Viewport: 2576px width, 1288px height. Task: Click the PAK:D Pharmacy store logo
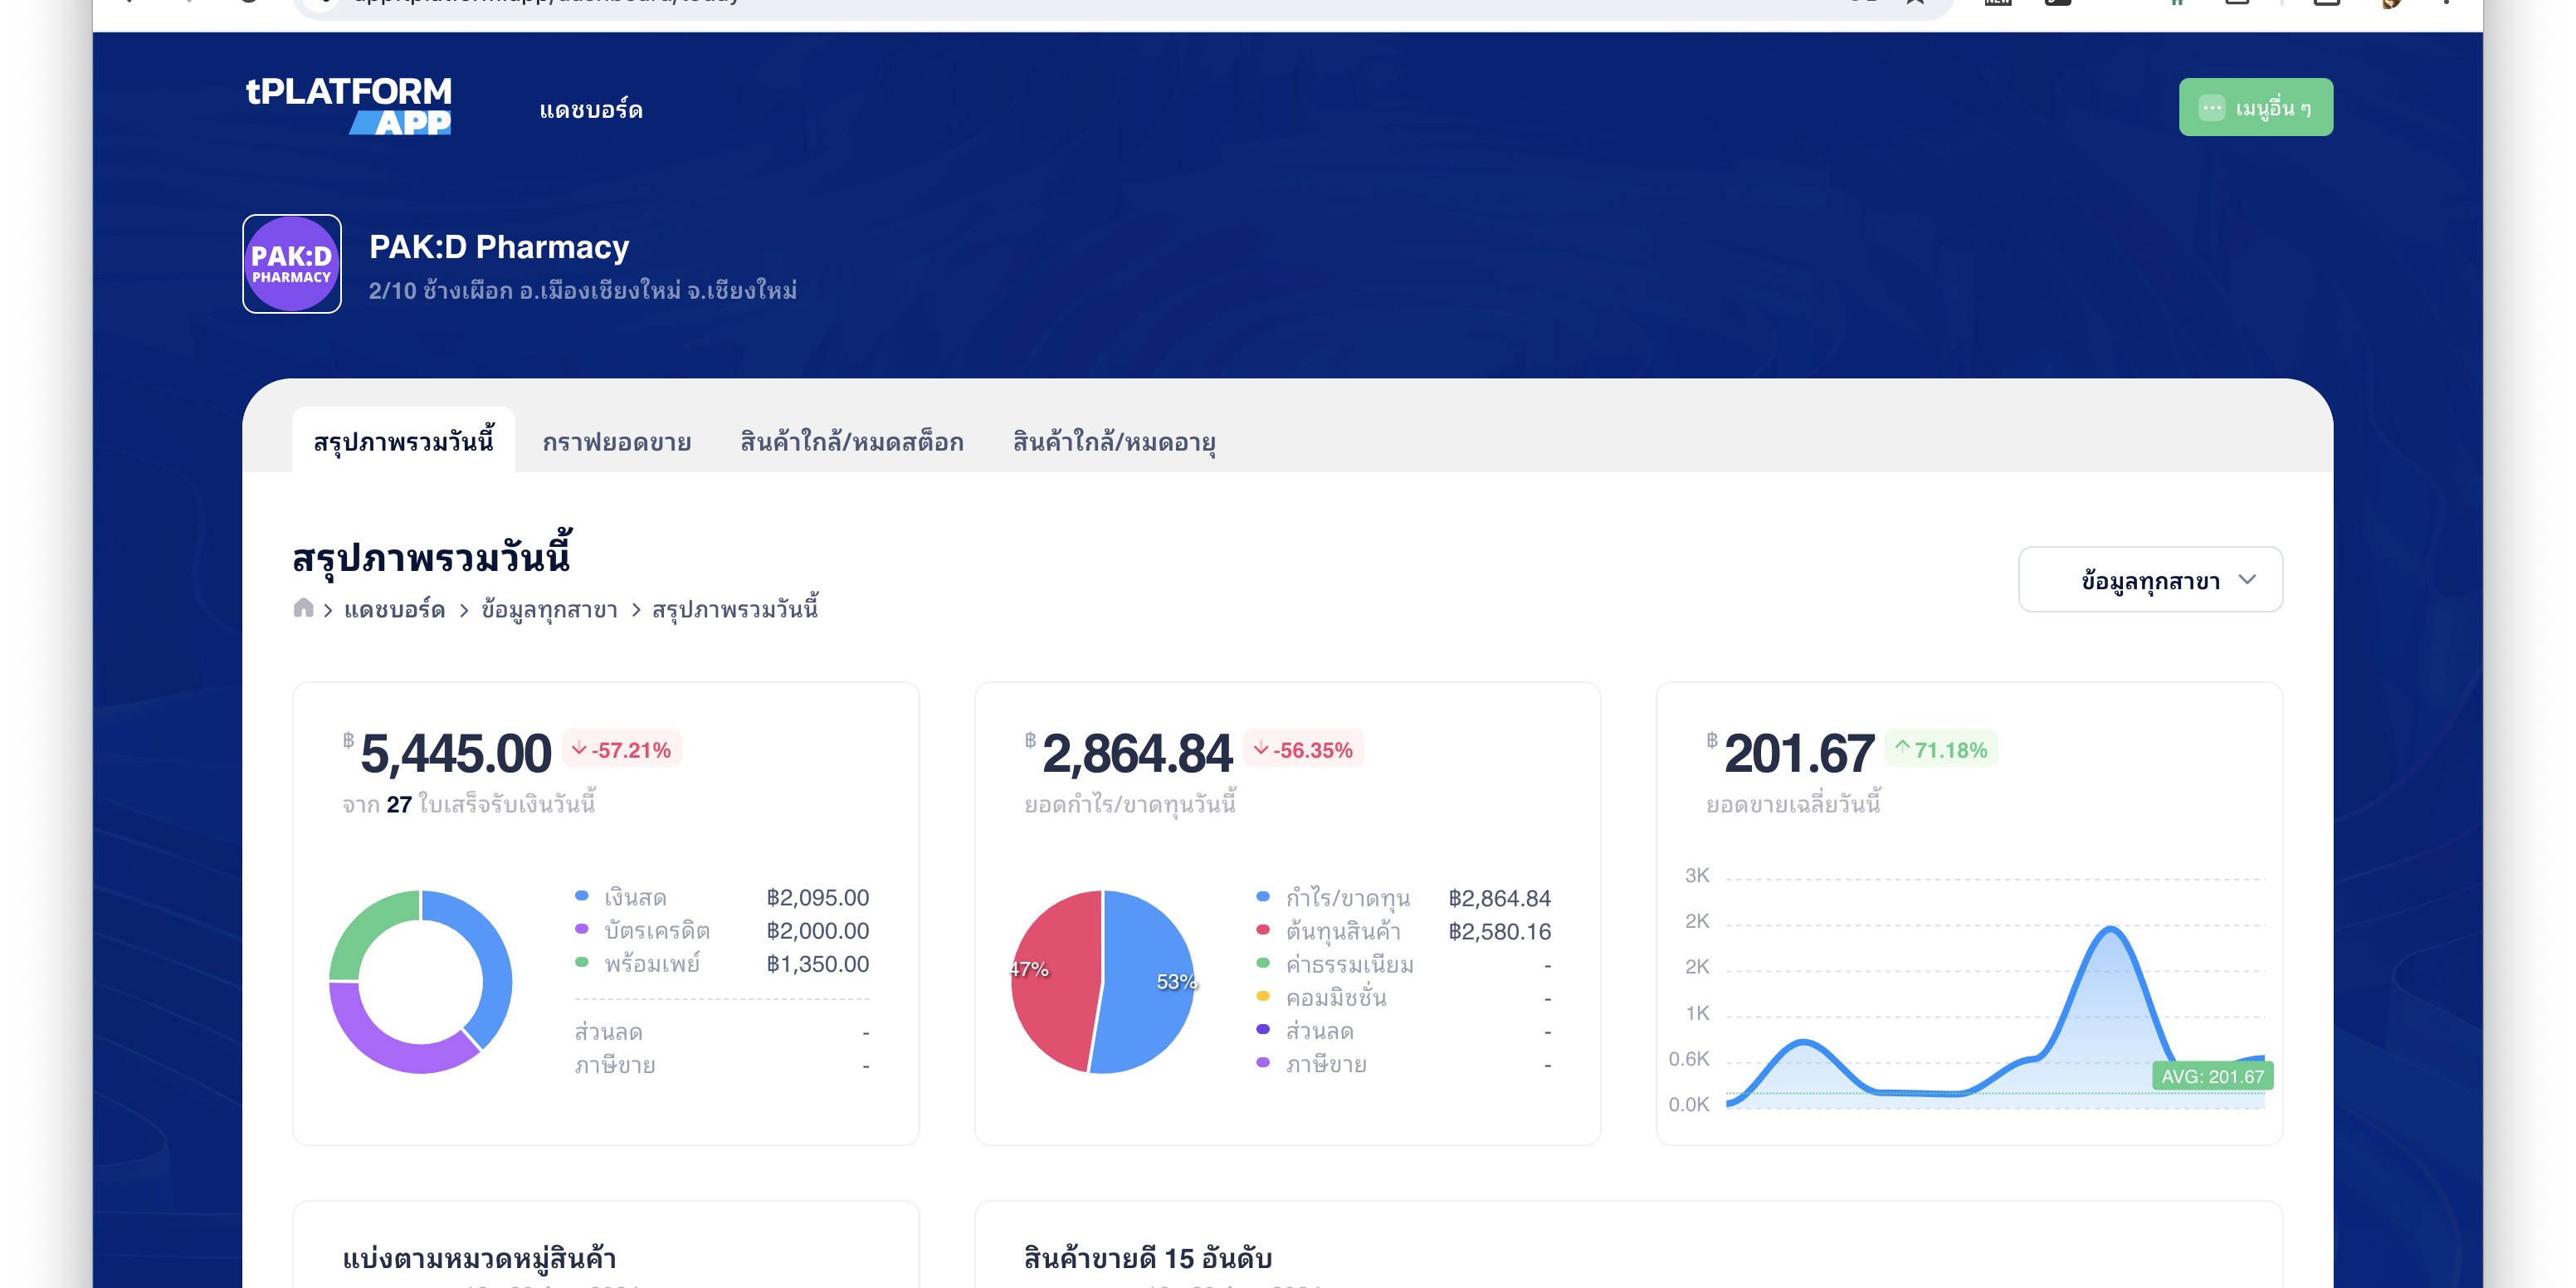point(291,264)
